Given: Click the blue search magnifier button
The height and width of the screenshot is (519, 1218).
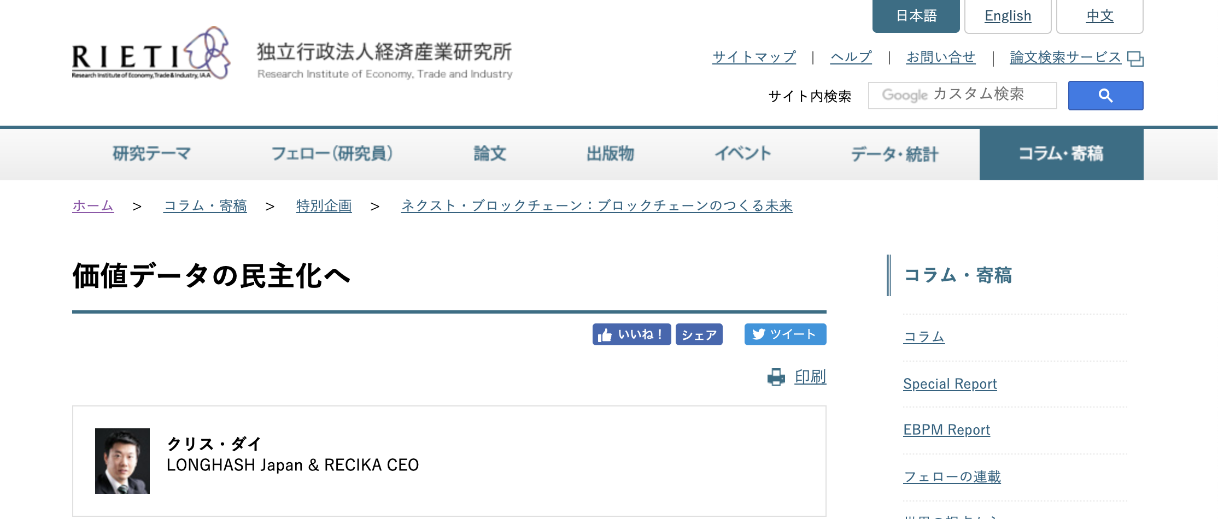Looking at the screenshot, I should 1105,96.
